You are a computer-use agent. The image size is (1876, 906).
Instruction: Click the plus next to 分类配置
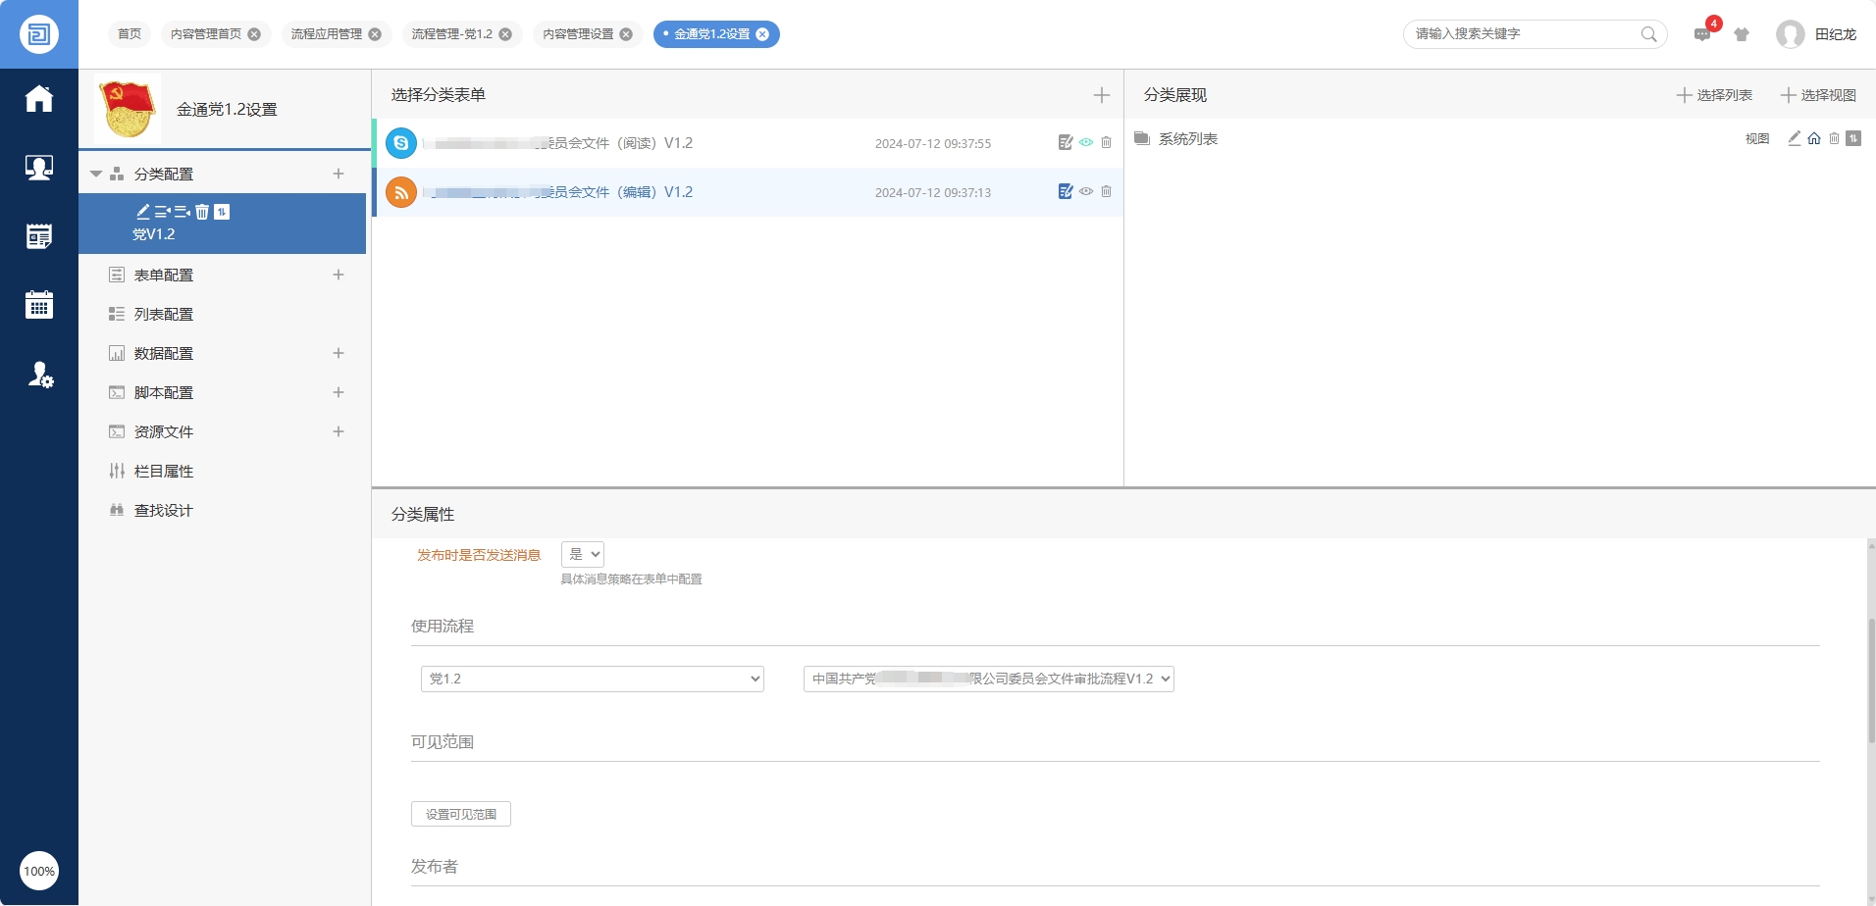tap(339, 175)
